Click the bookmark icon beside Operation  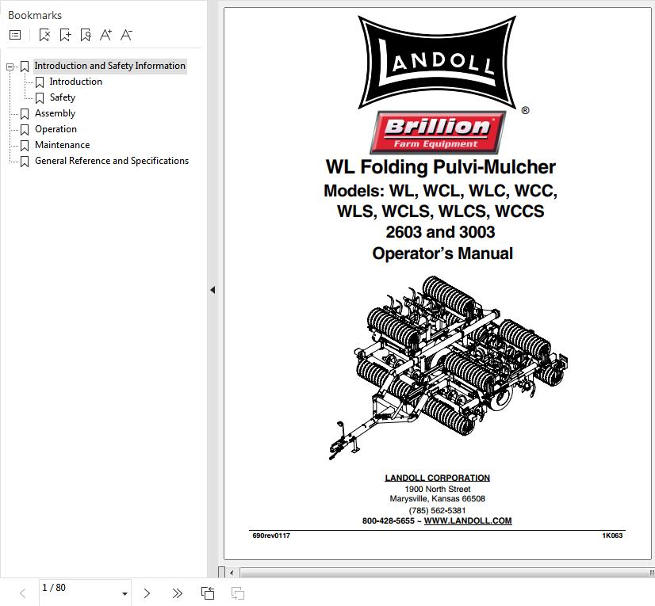(x=25, y=130)
